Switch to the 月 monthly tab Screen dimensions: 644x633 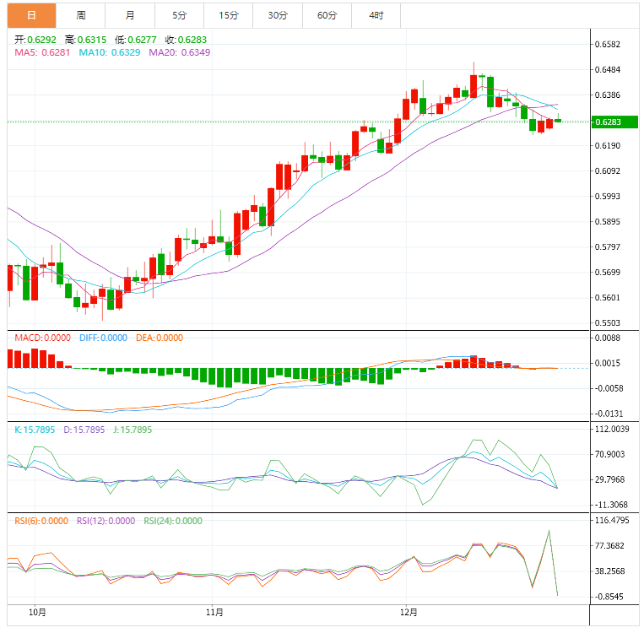[130, 15]
